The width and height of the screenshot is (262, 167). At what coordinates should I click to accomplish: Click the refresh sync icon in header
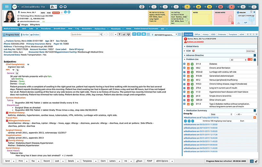(x=142, y=7)
